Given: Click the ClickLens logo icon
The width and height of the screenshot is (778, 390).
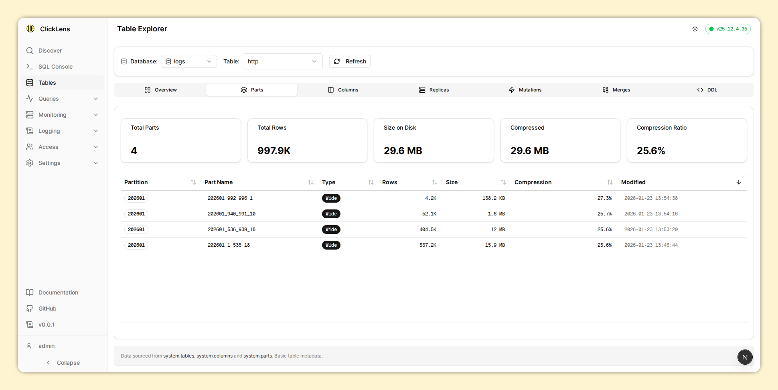Looking at the screenshot, I should (x=30, y=28).
